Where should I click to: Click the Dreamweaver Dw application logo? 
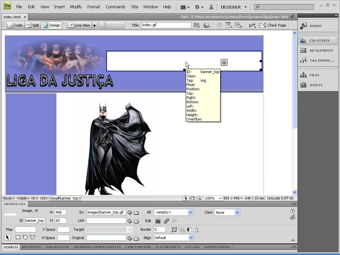(x=7, y=6)
